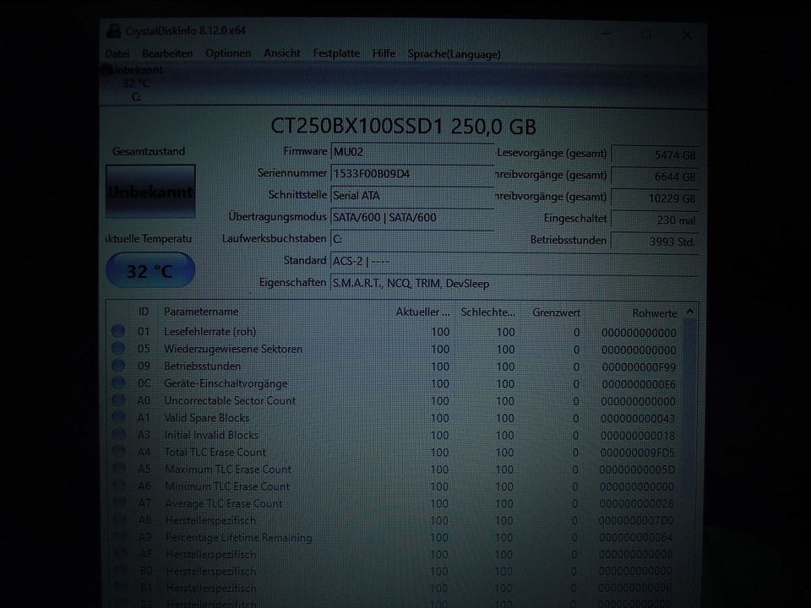The width and height of the screenshot is (811, 608).
Task: Click the raw value 000000009FD5
Action: 638,453
